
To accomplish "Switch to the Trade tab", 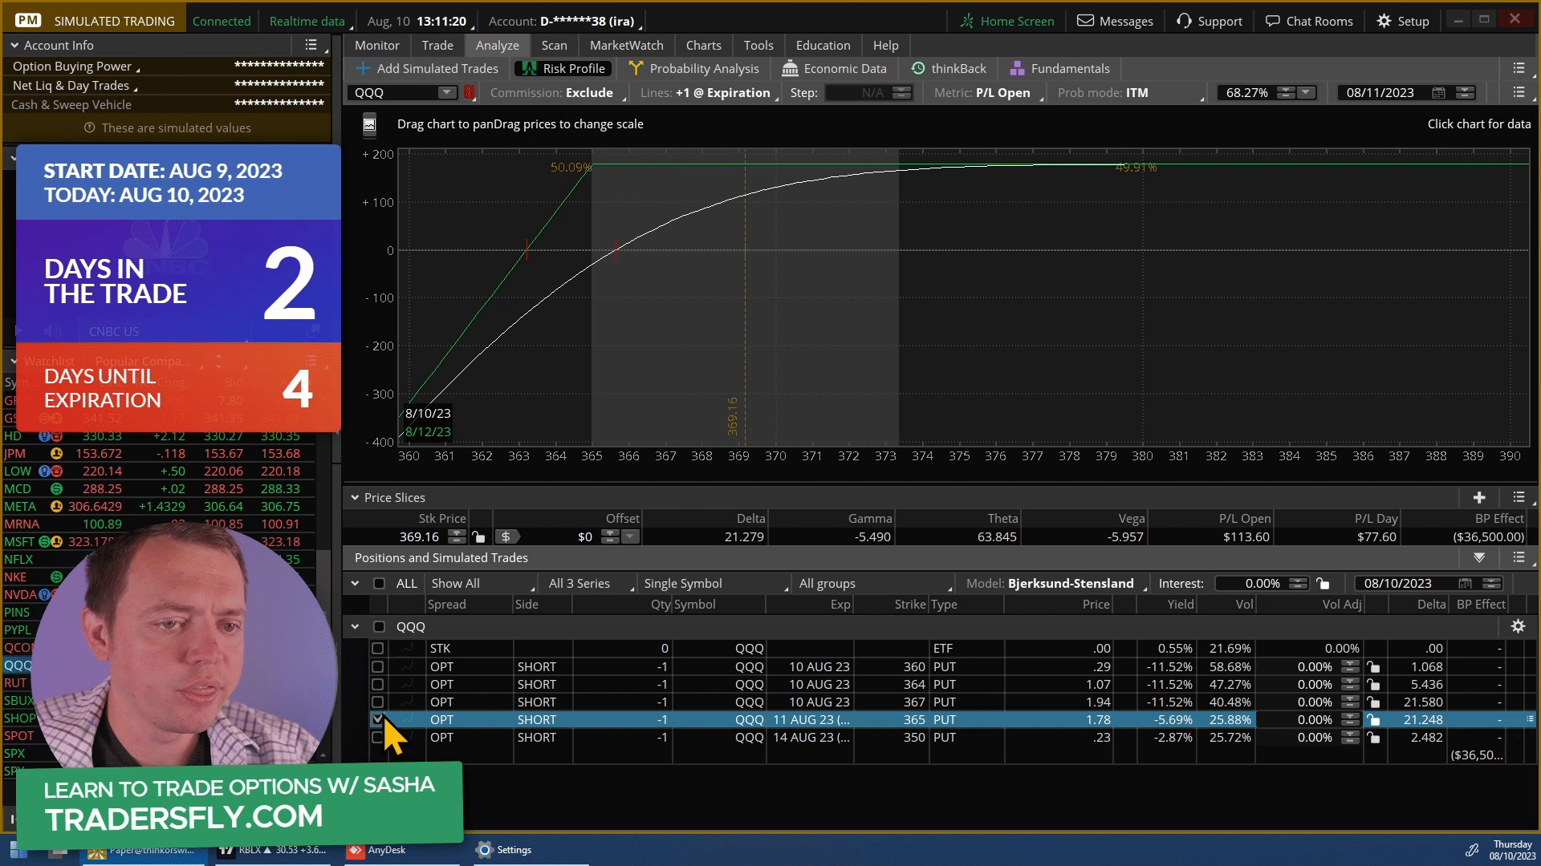I will coord(437,46).
